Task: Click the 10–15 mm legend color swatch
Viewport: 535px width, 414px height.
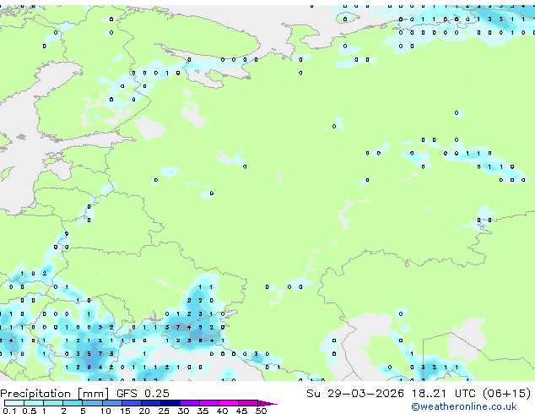Action: tap(111, 403)
